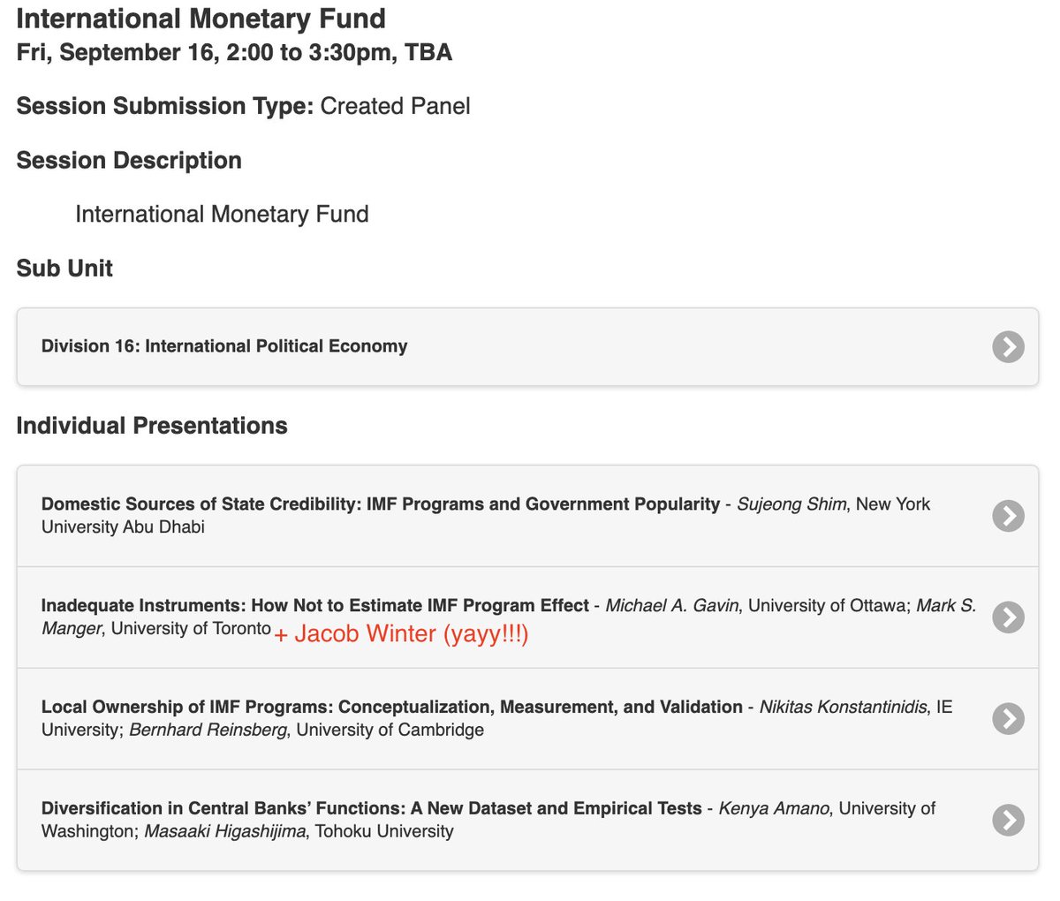The image size is (1060, 901).
Task: Open Domestic Sources of State Credibility presentation title
Action: click(381, 504)
